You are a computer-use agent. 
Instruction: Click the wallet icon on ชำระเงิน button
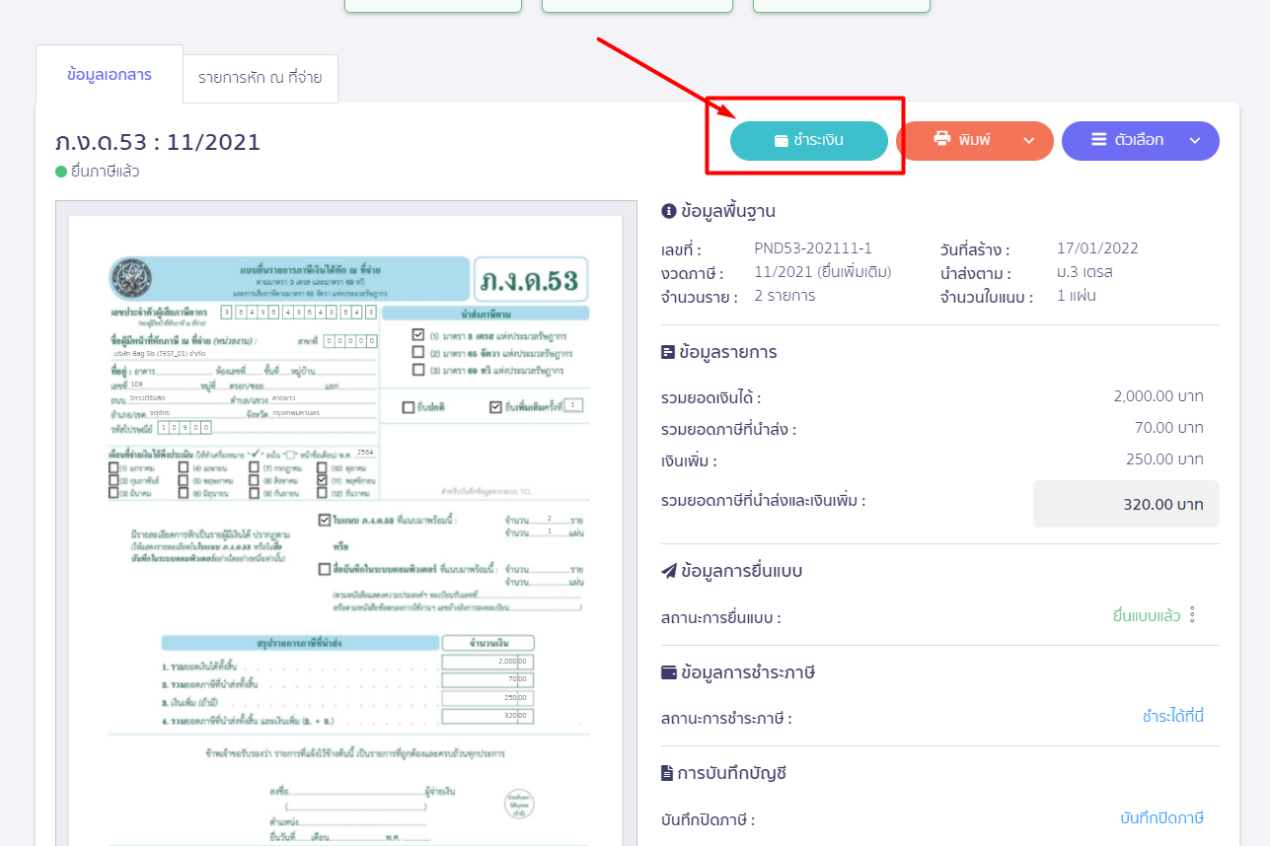click(781, 141)
